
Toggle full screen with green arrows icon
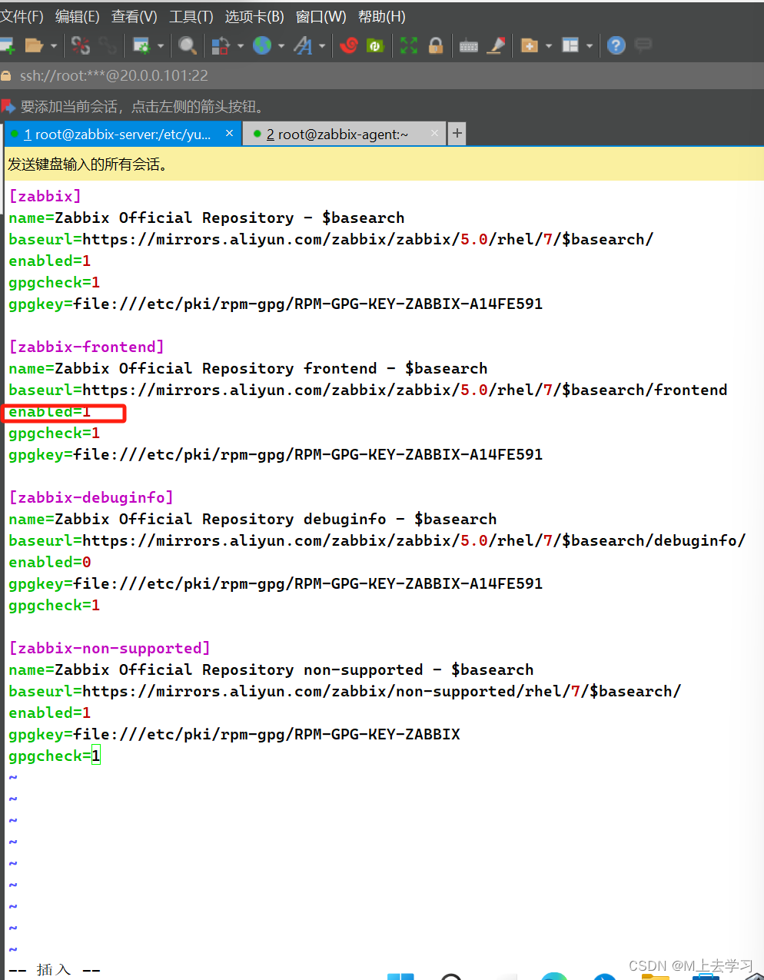(x=409, y=46)
